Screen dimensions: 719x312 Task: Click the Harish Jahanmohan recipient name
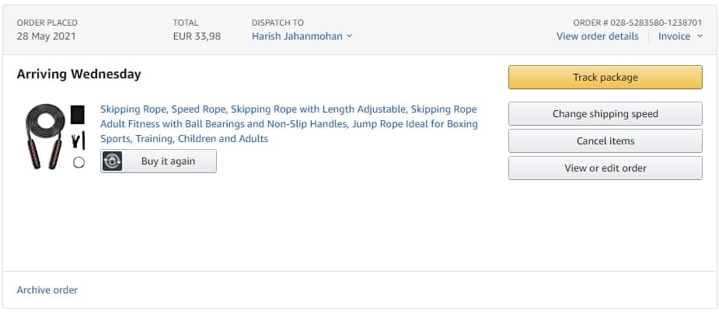[297, 36]
